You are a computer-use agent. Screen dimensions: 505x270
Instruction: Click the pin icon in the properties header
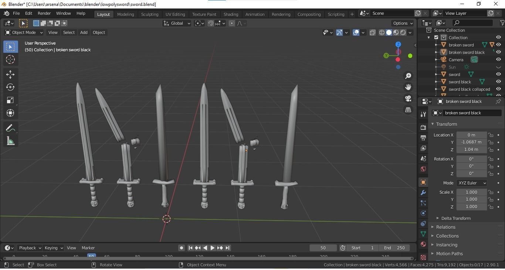click(498, 101)
